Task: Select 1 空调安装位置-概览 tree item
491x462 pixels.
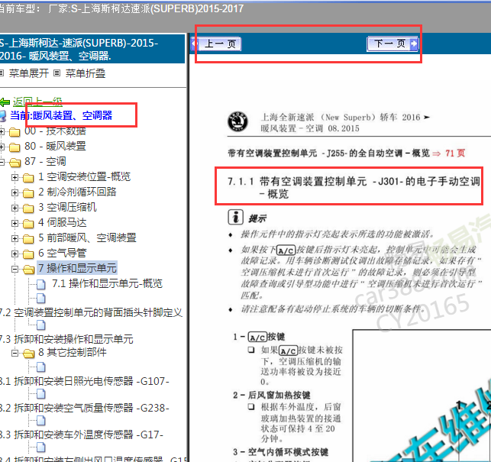Action: click(x=84, y=176)
